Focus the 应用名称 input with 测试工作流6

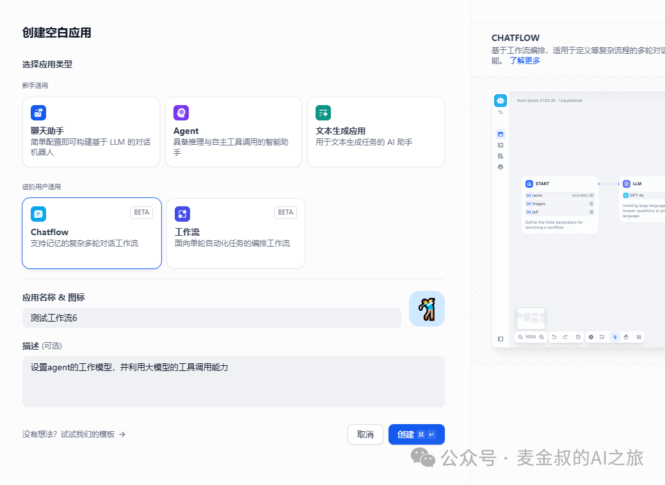pyautogui.click(x=212, y=318)
